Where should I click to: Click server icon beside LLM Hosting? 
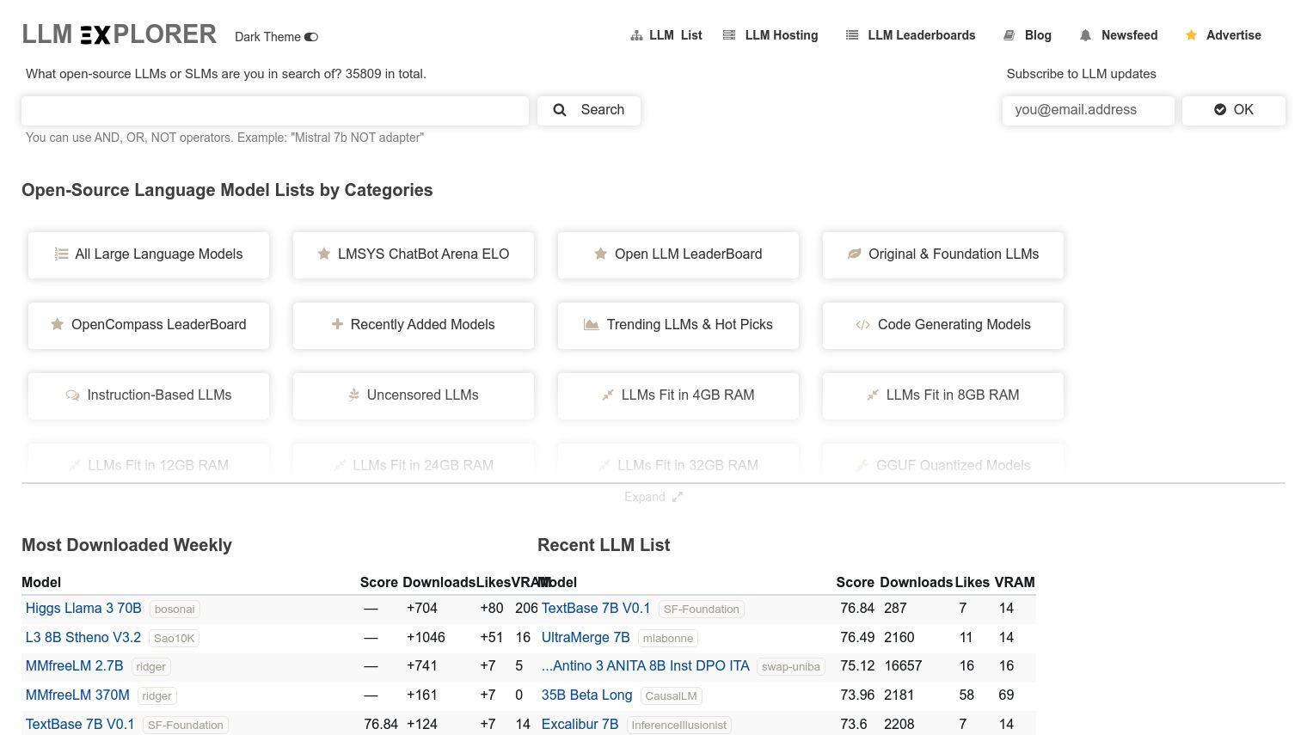(729, 35)
